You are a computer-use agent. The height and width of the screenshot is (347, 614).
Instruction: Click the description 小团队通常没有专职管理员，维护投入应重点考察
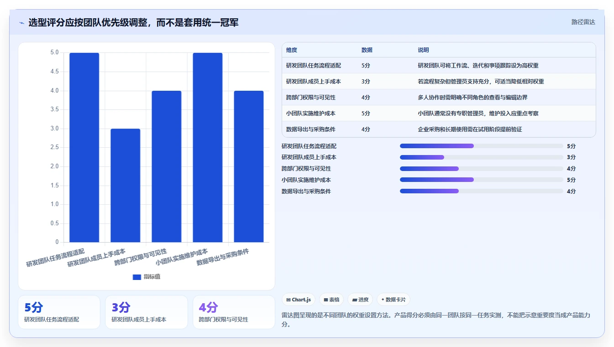pos(478,114)
